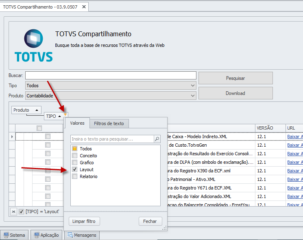Click the row indicator arrow of first row
Image resolution: width=303 pixels, height=240 pixels.
click(12, 137)
